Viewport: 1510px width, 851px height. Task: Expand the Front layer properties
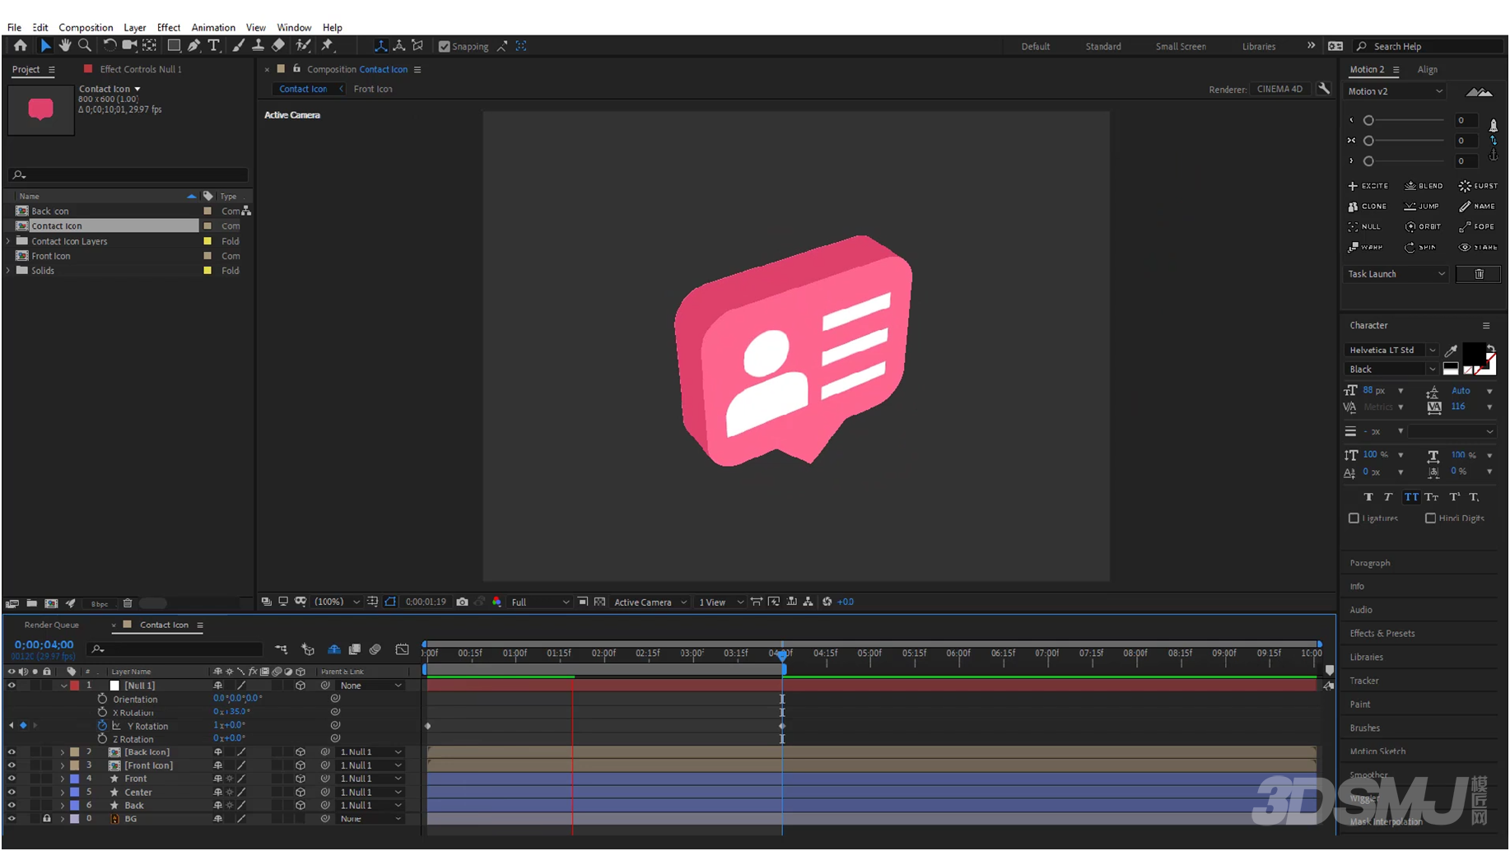click(x=63, y=779)
